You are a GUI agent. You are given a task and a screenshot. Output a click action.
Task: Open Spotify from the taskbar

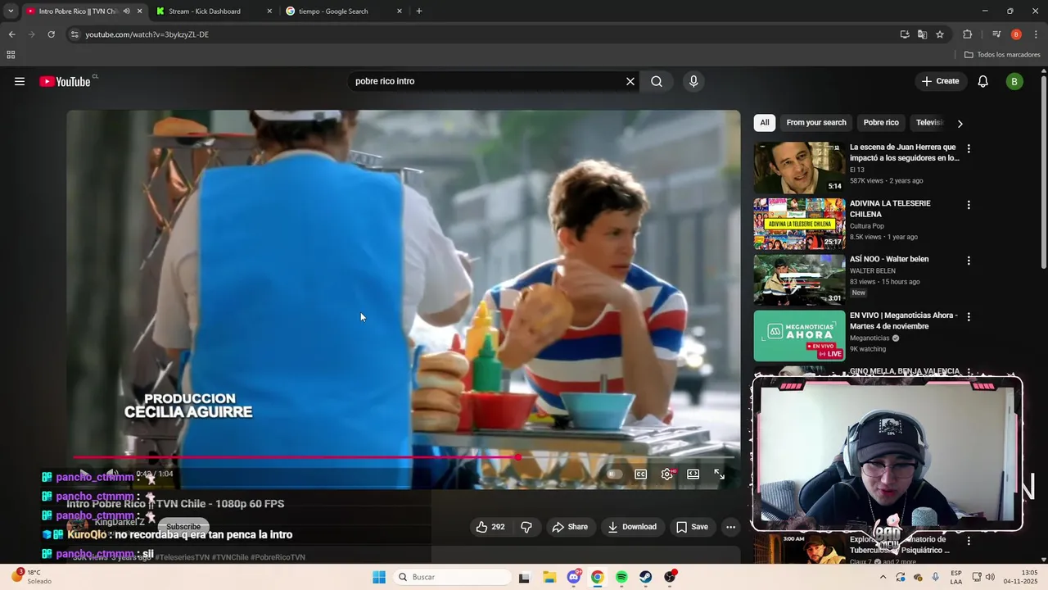click(621, 577)
